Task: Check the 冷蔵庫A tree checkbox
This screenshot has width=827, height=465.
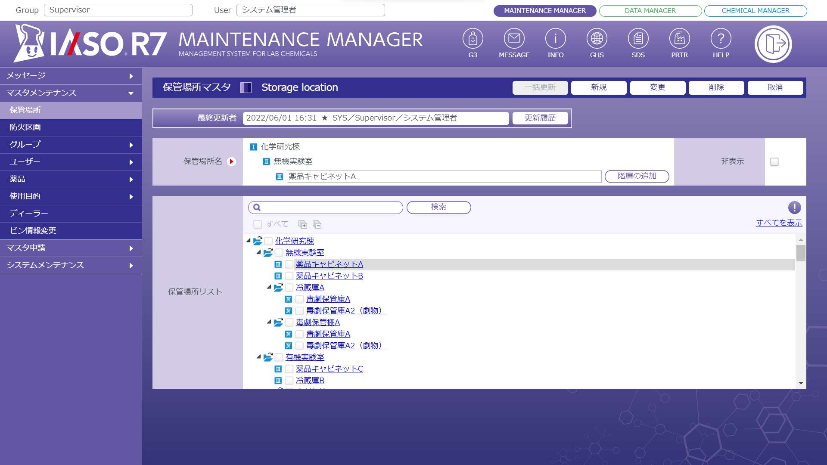Action: [x=289, y=288]
